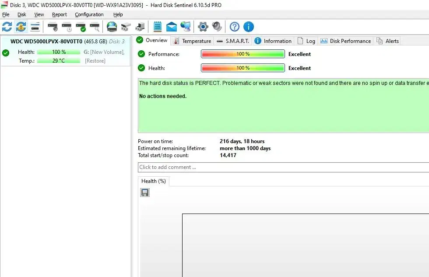Switch to the Temperature tab

(x=193, y=41)
